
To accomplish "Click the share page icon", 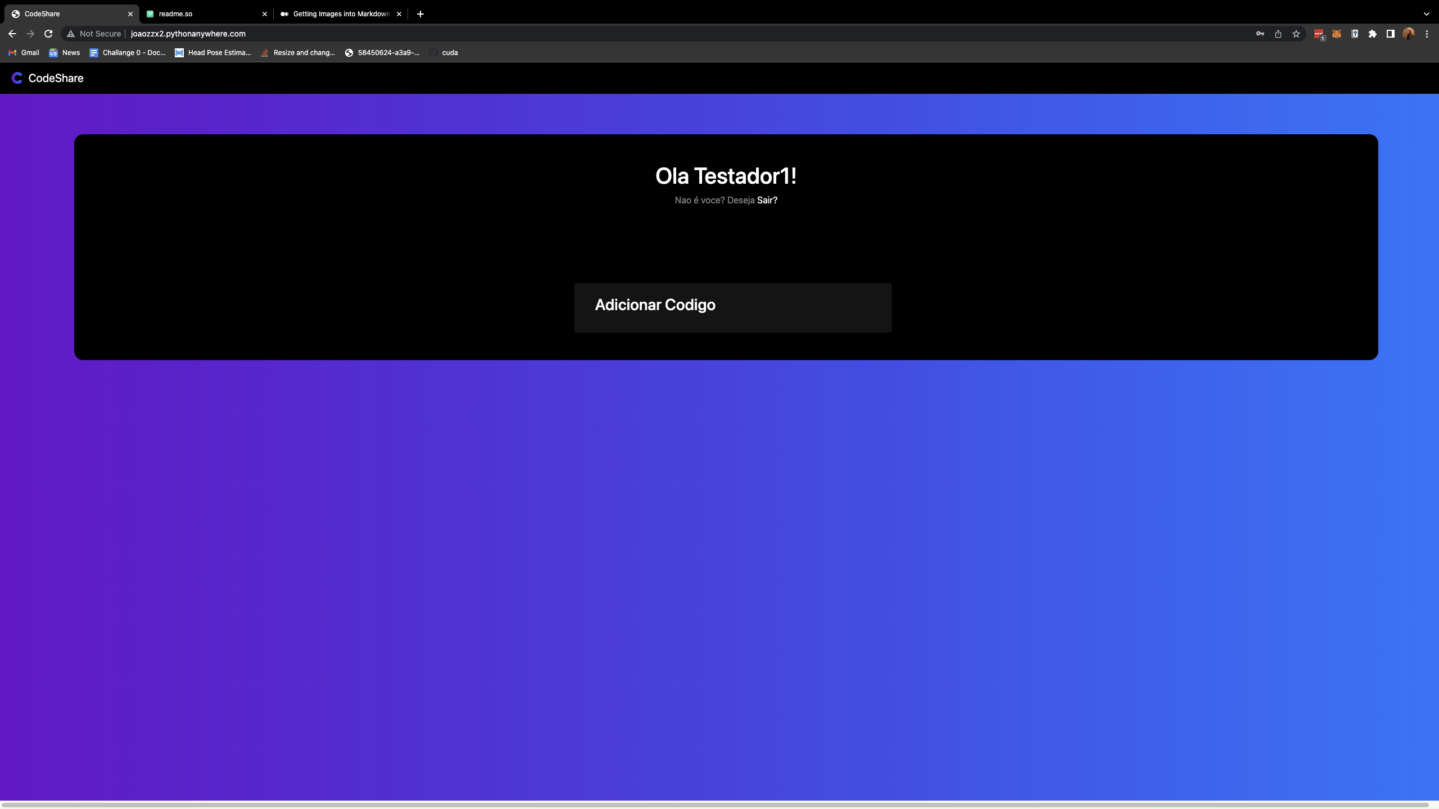I will (x=1278, y=34).
